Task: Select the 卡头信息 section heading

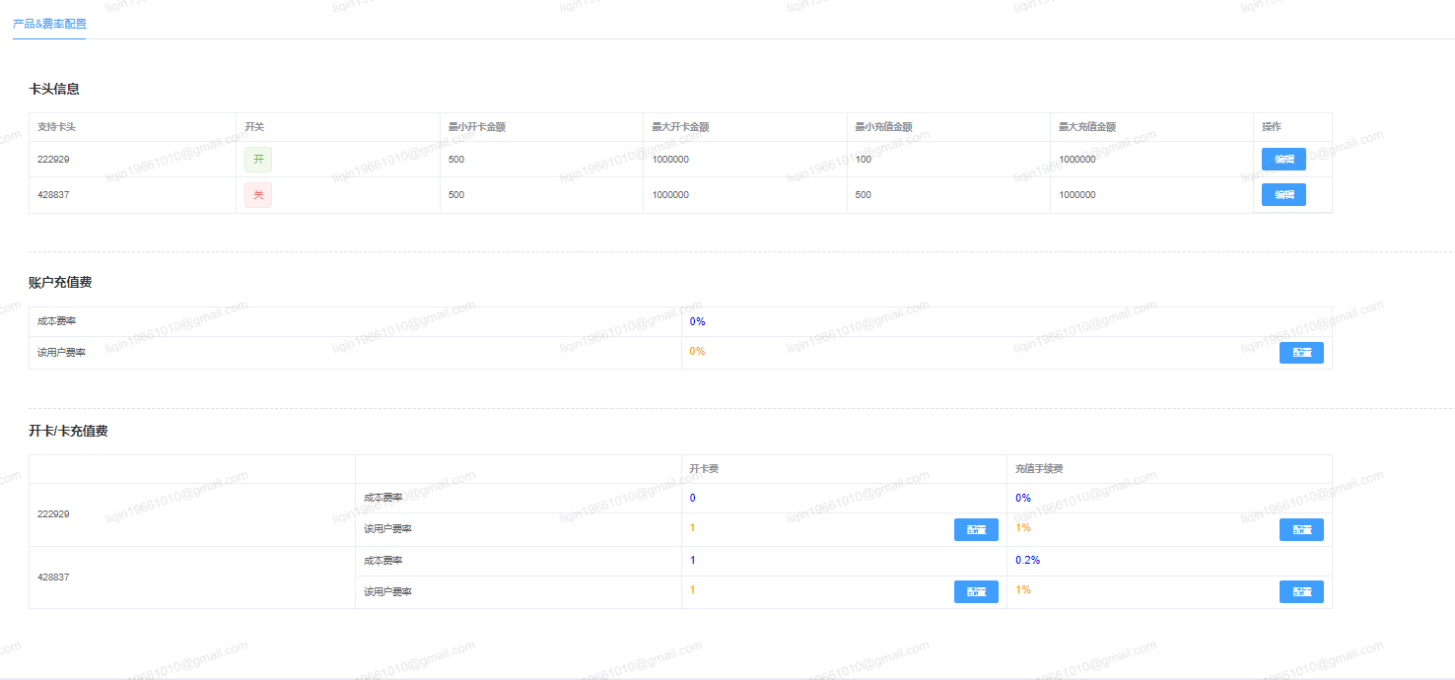Action: 54,89
